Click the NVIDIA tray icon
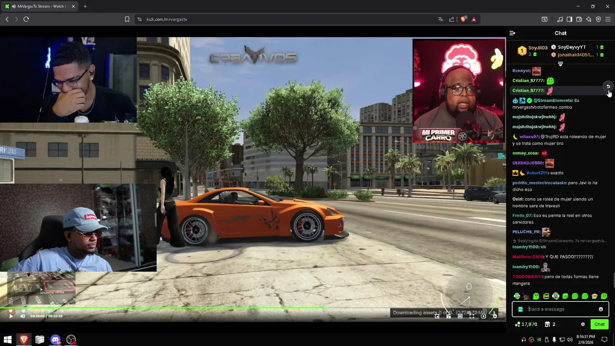Screen dimensions: 615x346 pos(539,340)
